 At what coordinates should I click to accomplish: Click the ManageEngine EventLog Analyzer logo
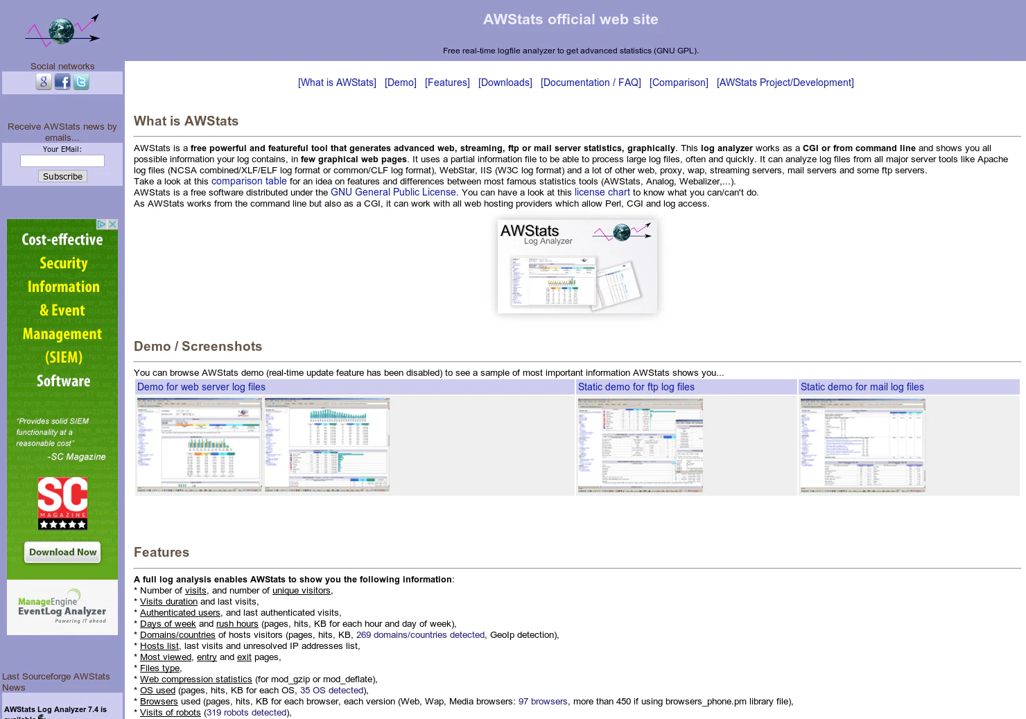[x=62, y=606]
